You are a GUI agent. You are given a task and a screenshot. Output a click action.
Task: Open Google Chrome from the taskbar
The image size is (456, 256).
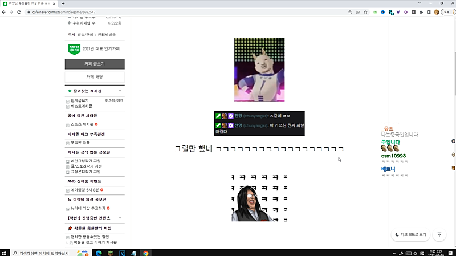coord(145,253)
